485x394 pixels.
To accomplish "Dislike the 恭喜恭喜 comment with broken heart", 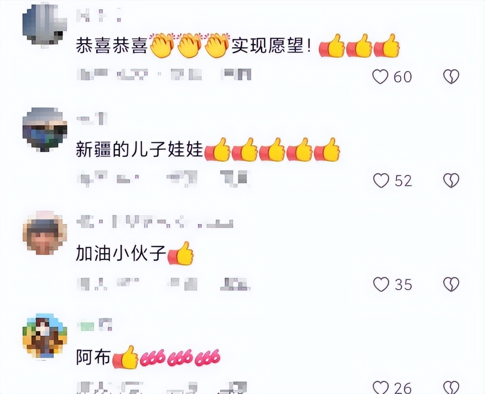I will pos(451,76).
